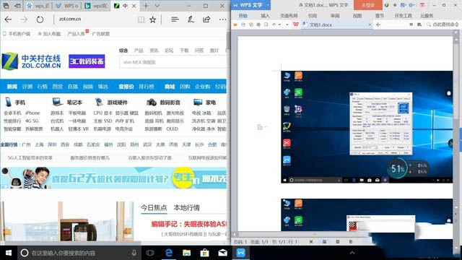Image resolution: width=462 pixels, height=260 pixels.
Task: Open the 云服务 ribbon tab in WPS
Action: tap(427, 16)
